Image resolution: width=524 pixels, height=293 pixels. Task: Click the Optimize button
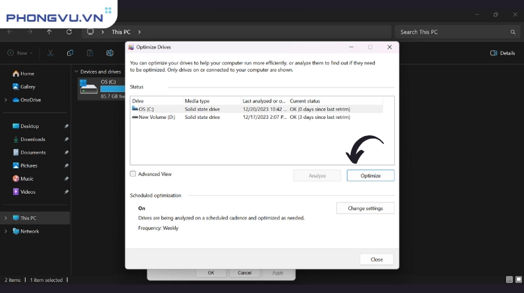[x=370, y=175]
